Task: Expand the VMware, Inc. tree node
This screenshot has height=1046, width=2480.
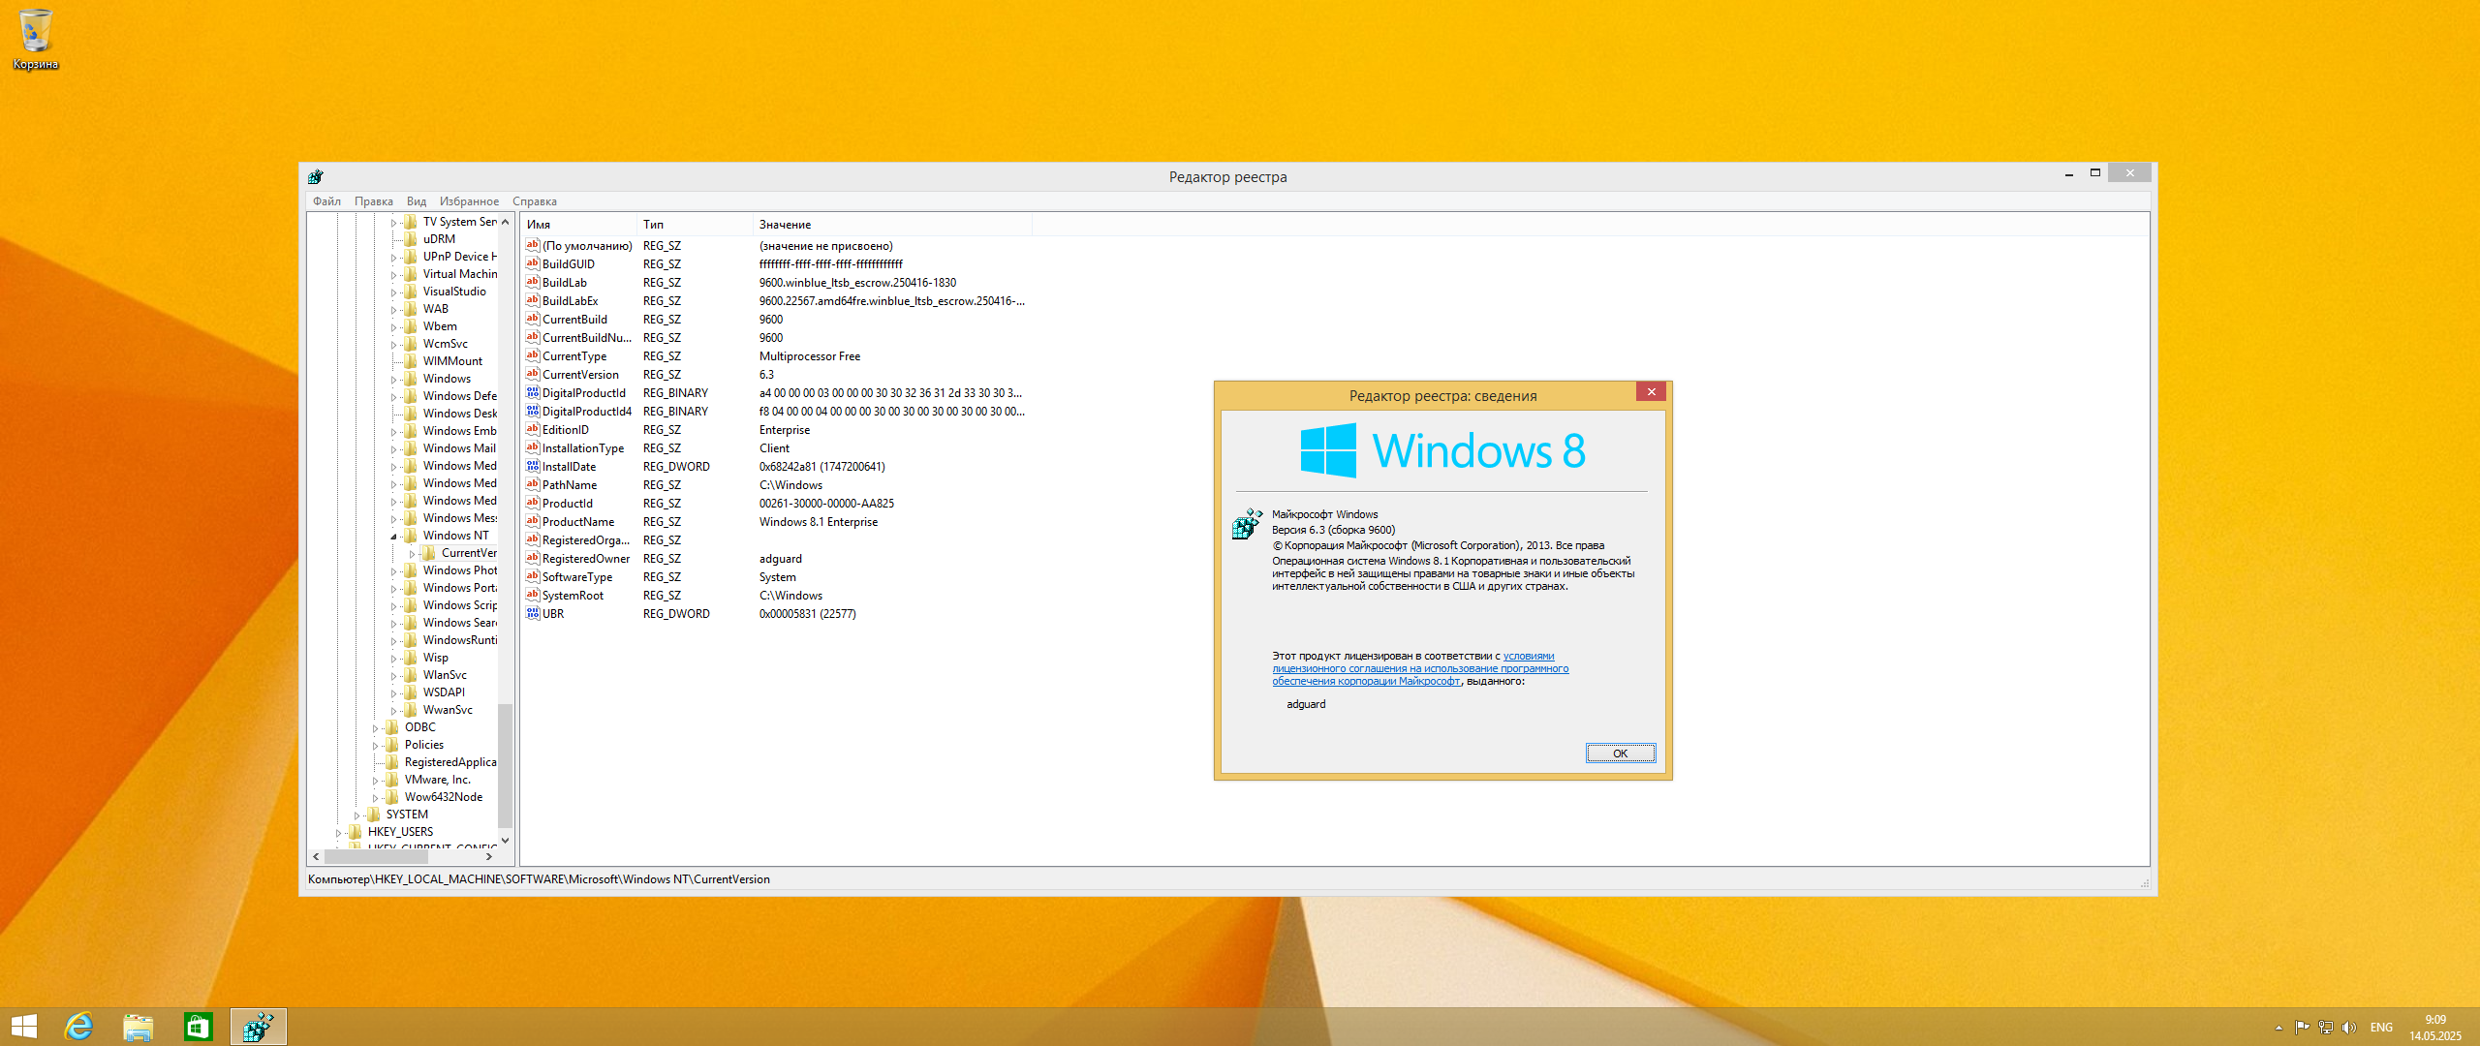Action: pos(375,780)
